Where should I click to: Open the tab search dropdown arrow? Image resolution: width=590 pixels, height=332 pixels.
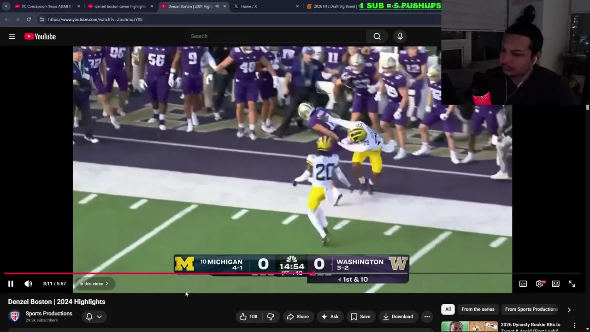click(6, 6)
